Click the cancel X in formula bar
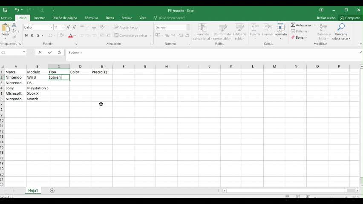363x204 pixels. tap(40, 52)
